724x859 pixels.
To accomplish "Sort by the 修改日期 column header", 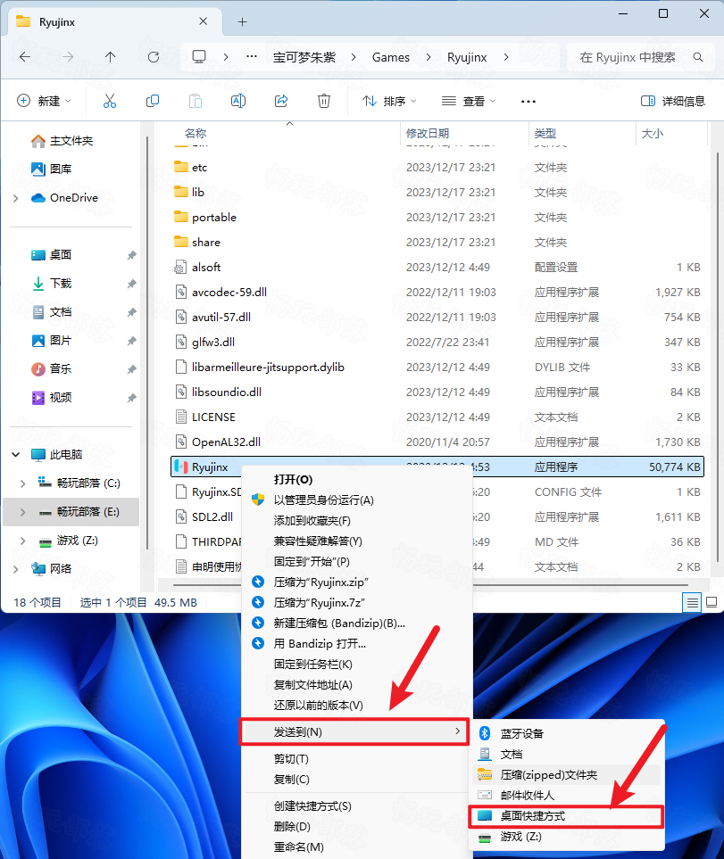I will pyautogui.click(x=428, y=133).
